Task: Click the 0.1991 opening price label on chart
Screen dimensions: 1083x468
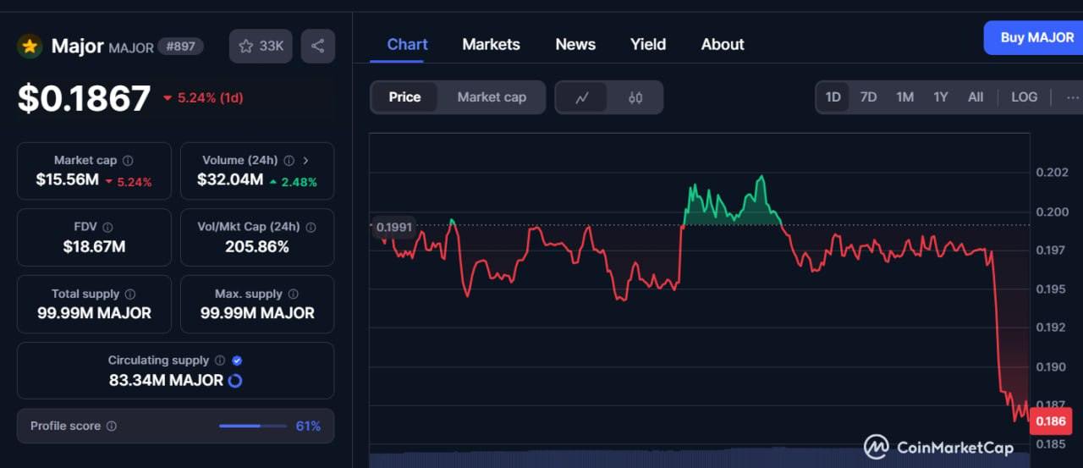Action: (x=394, y=227)
